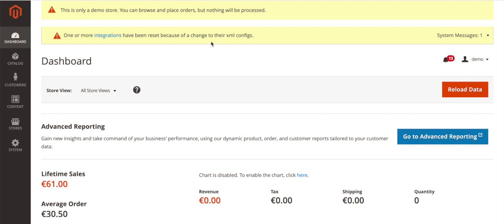Open the All Store Views dropdown
Image resolution: width=504 pixels, height=224 pixels.
(98, 91)
